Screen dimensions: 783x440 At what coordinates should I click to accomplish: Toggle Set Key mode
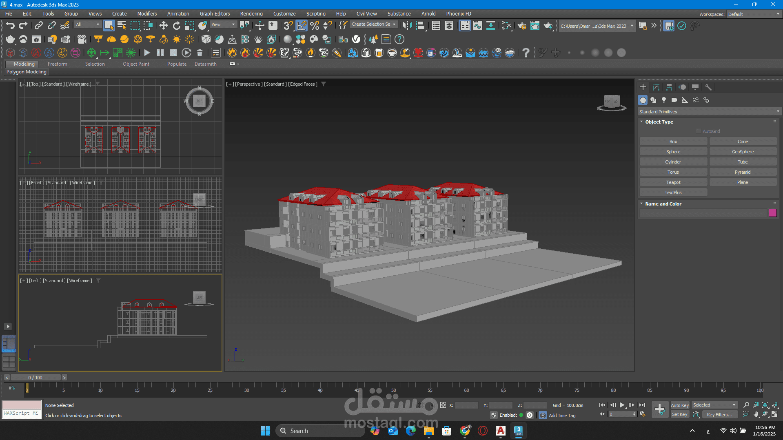(x=680, y=414)
